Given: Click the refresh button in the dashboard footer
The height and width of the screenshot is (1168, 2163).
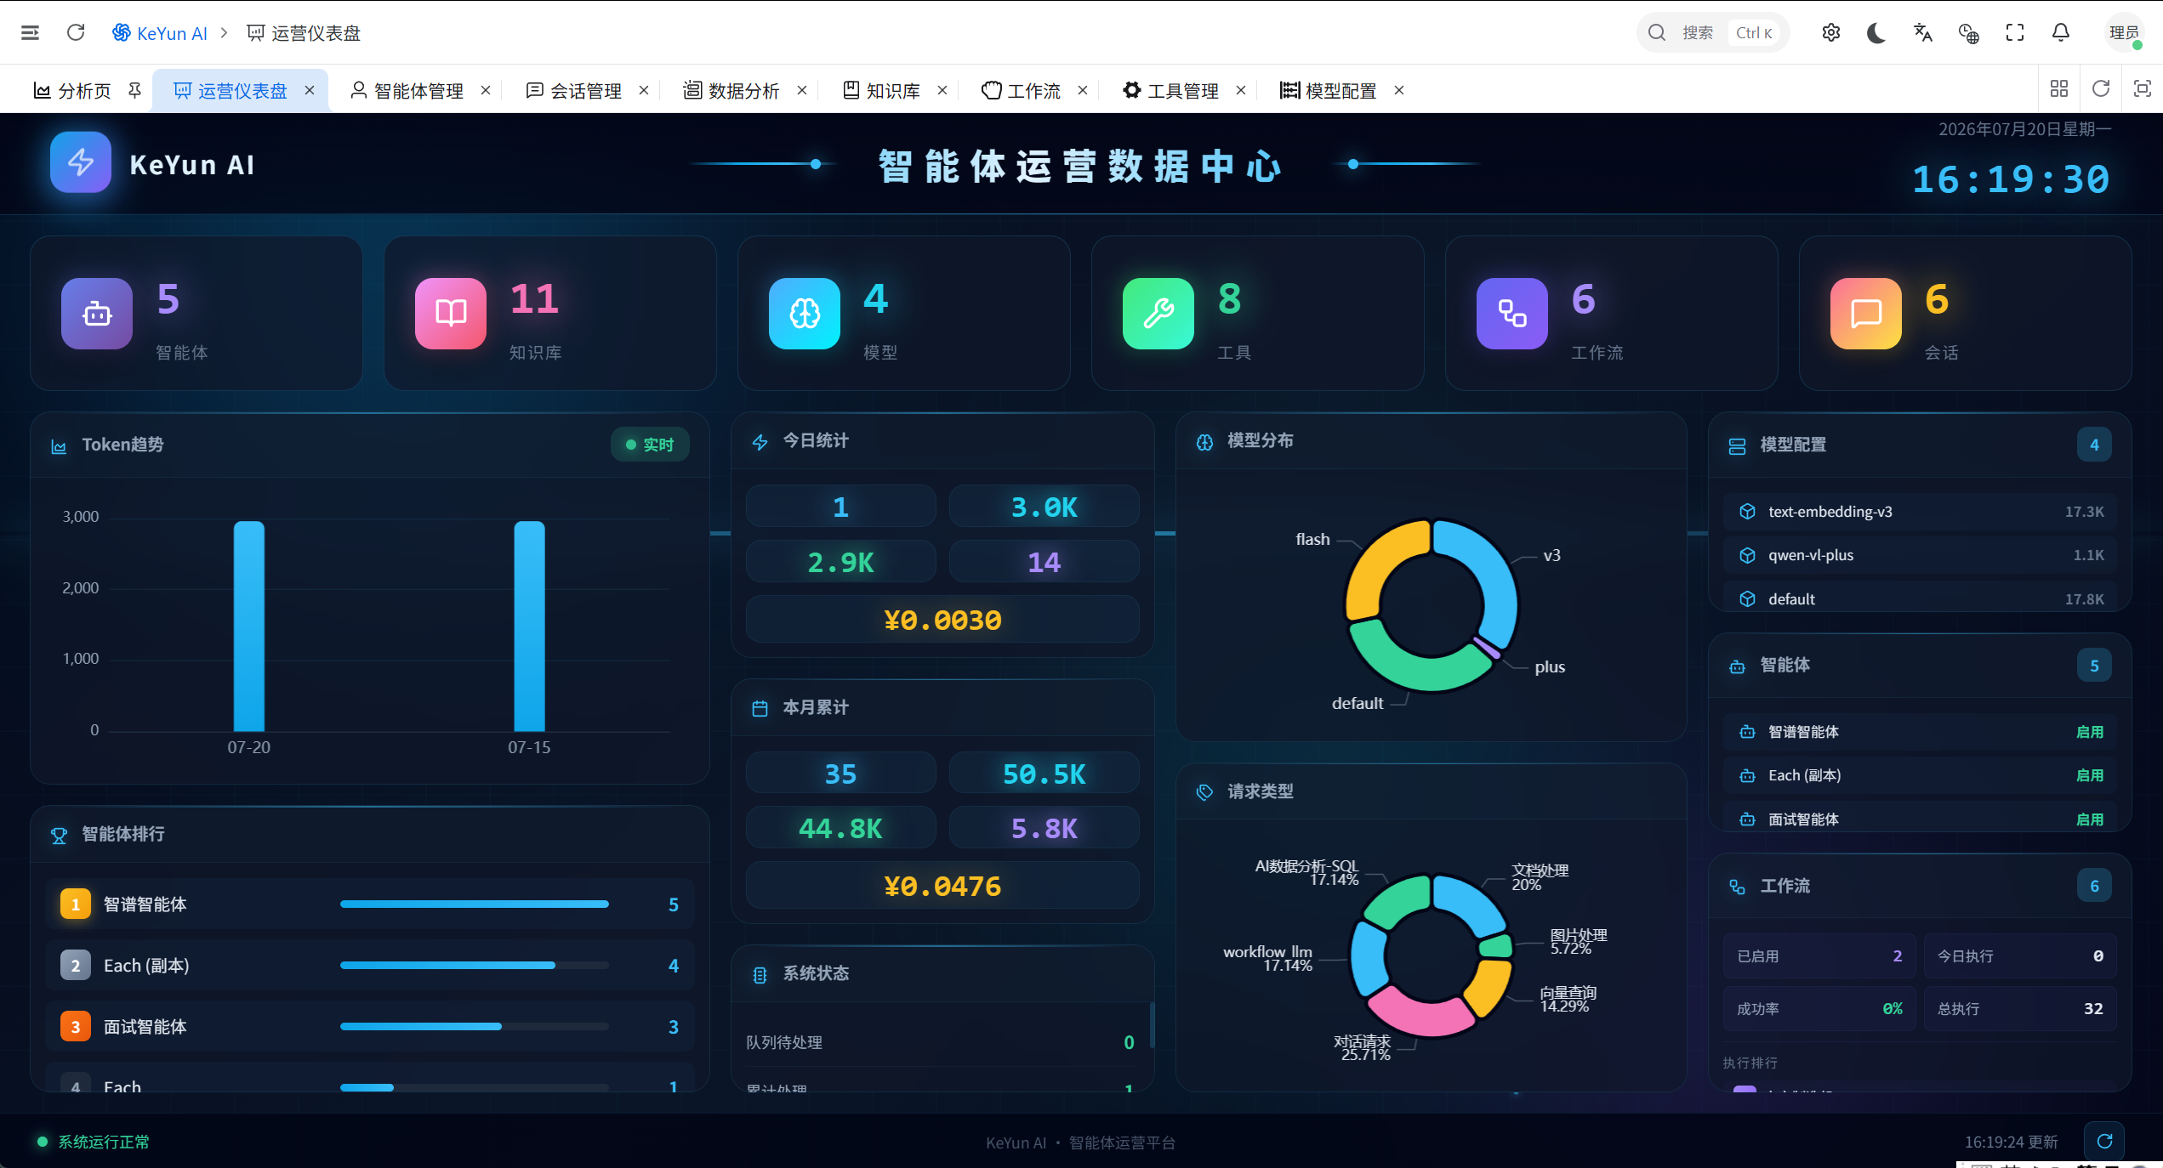Looking at the screenshot, I should [x=2104, y=1141].
